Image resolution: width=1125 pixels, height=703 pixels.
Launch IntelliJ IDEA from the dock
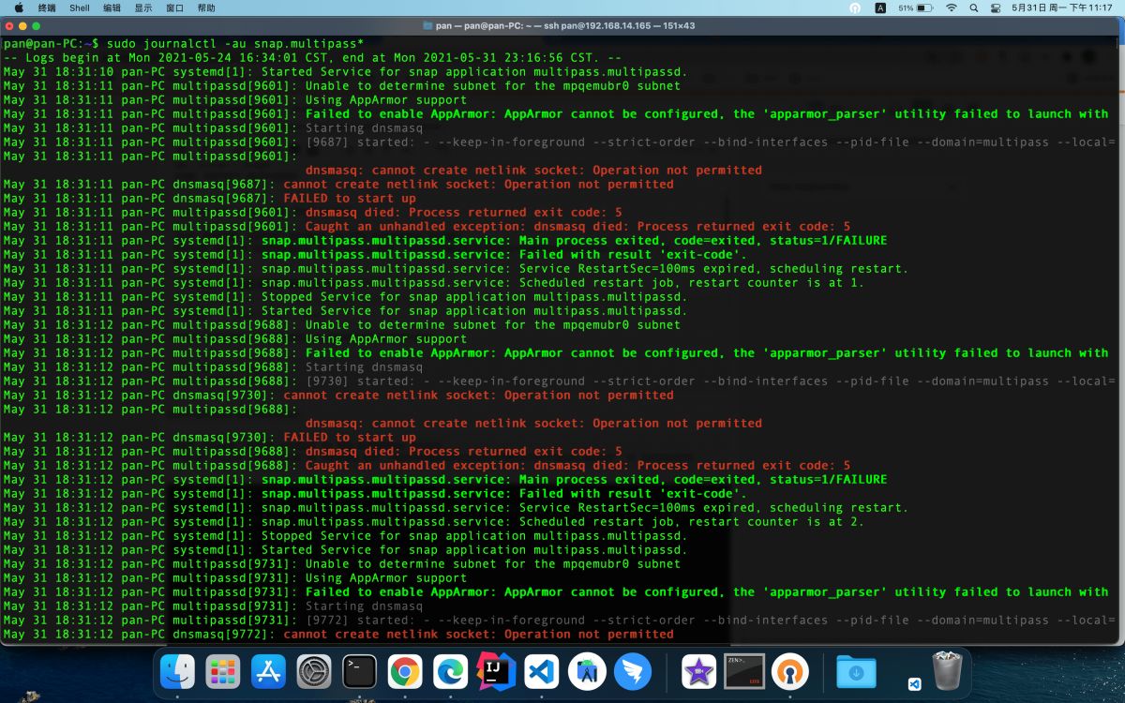[496, 671]
